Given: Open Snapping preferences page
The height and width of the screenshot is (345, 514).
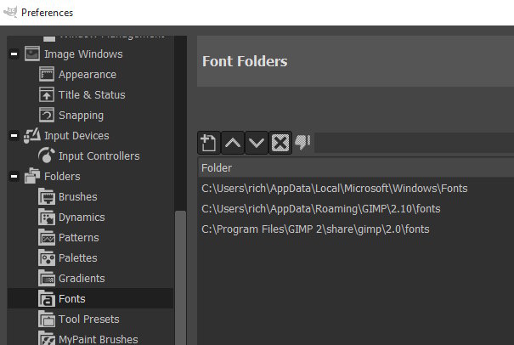Looking at the screenshot, I should pyautogui.click(x=81, y=116).
